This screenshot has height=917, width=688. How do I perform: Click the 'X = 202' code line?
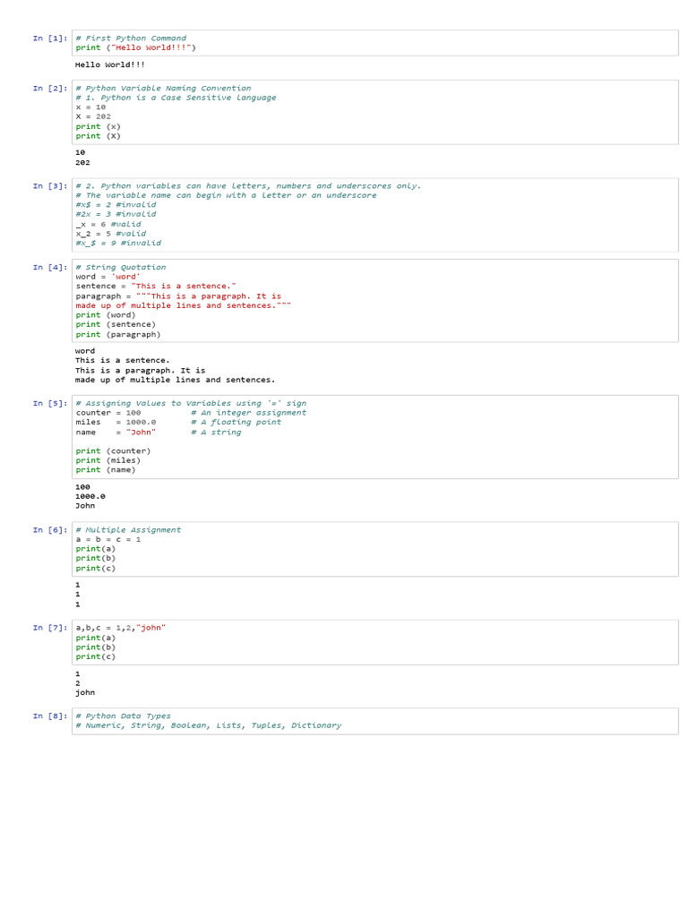pos(93,116)
